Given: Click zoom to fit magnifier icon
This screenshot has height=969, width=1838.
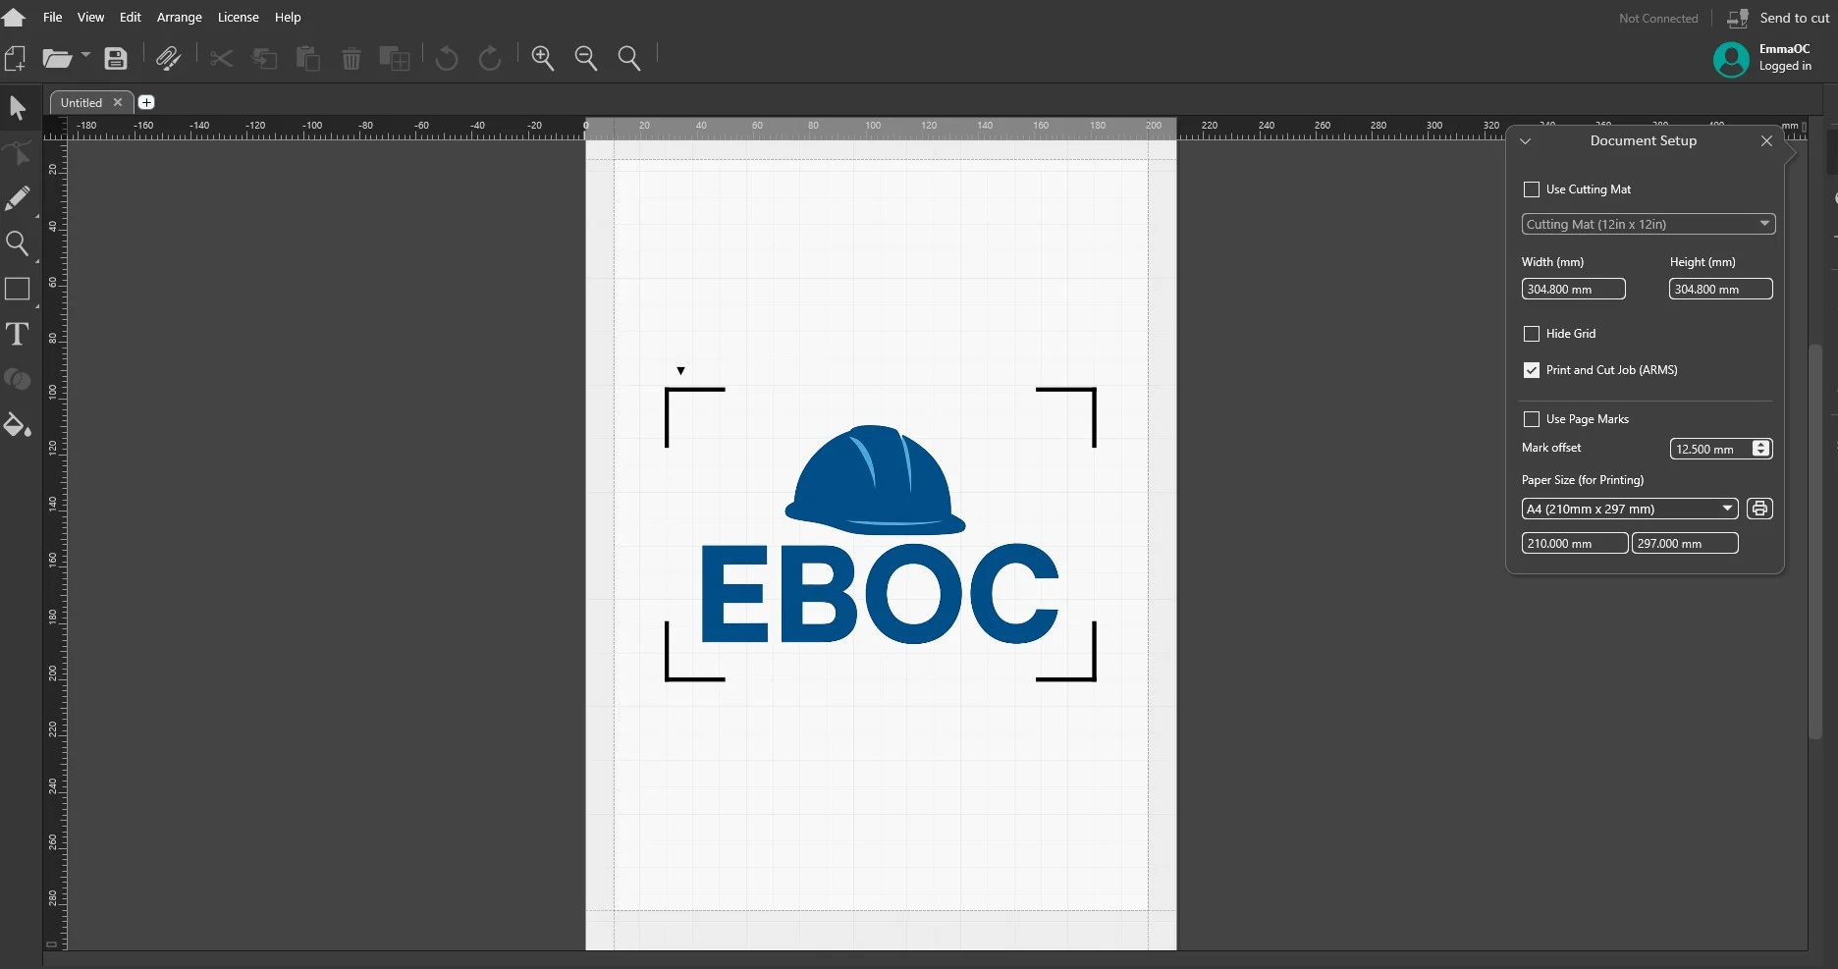Looking at the screenshot, I should point(629,59).
